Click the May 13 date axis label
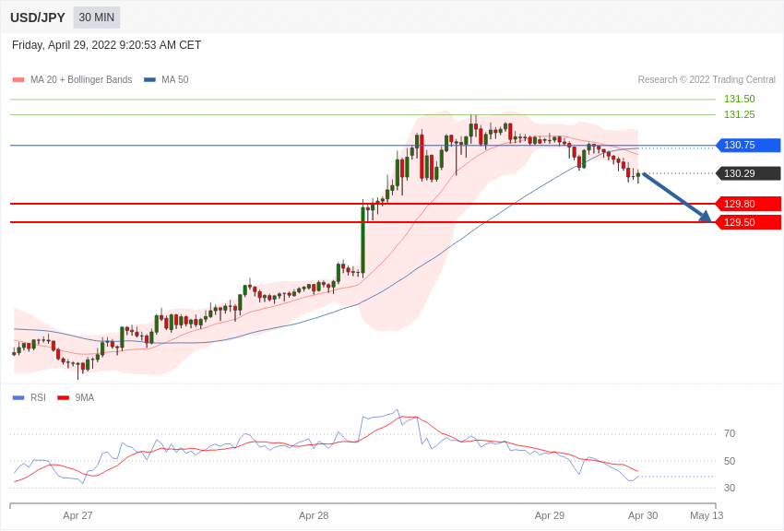Image resolution: width=784 pixels, height=531 pixels. pos(707,515)
